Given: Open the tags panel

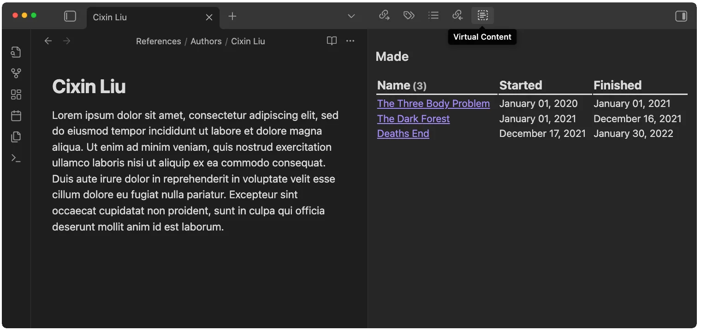Looking at the screenshot, I should pyautogui.click(x=409, y=16).
